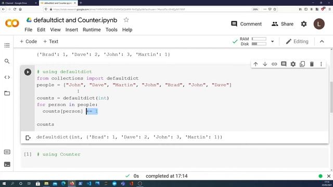Move the cell down
Screen dimensions: 333x187
point(265,64)
